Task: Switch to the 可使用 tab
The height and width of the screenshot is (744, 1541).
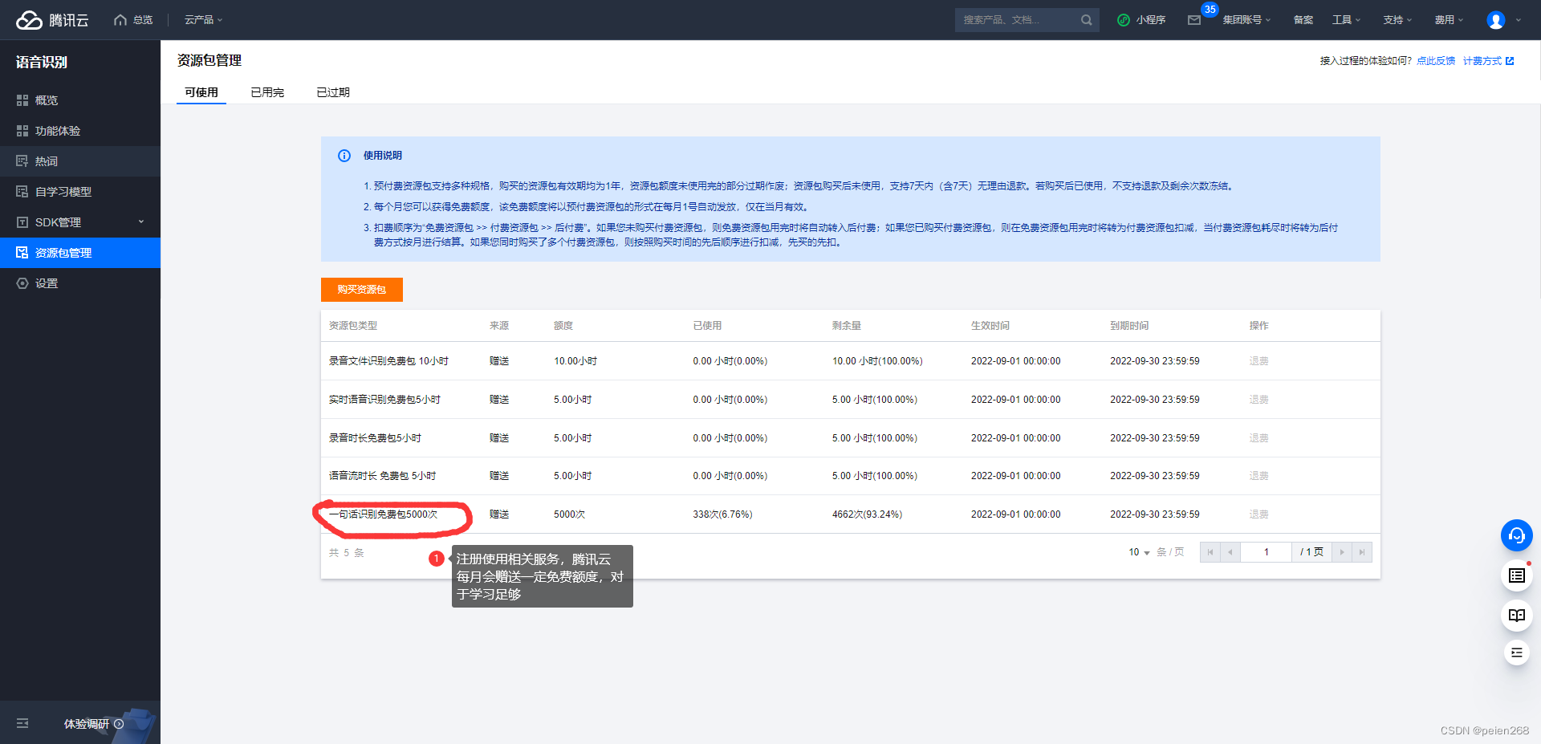Action: [x=201, y=92]
